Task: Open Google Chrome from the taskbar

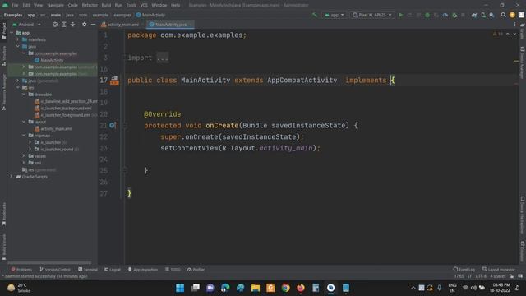Action: [x=285, y=288]
